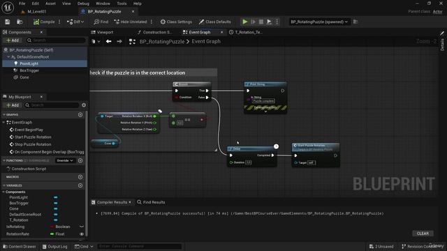Add a new graph
The width and height of the screenshot is (447, 251).
pyautogui.click(x=80, y=114)
